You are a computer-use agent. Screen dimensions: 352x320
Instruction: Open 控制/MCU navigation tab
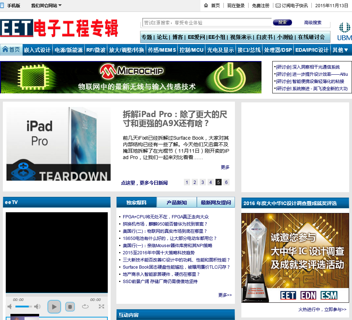[x=191, y=50]
